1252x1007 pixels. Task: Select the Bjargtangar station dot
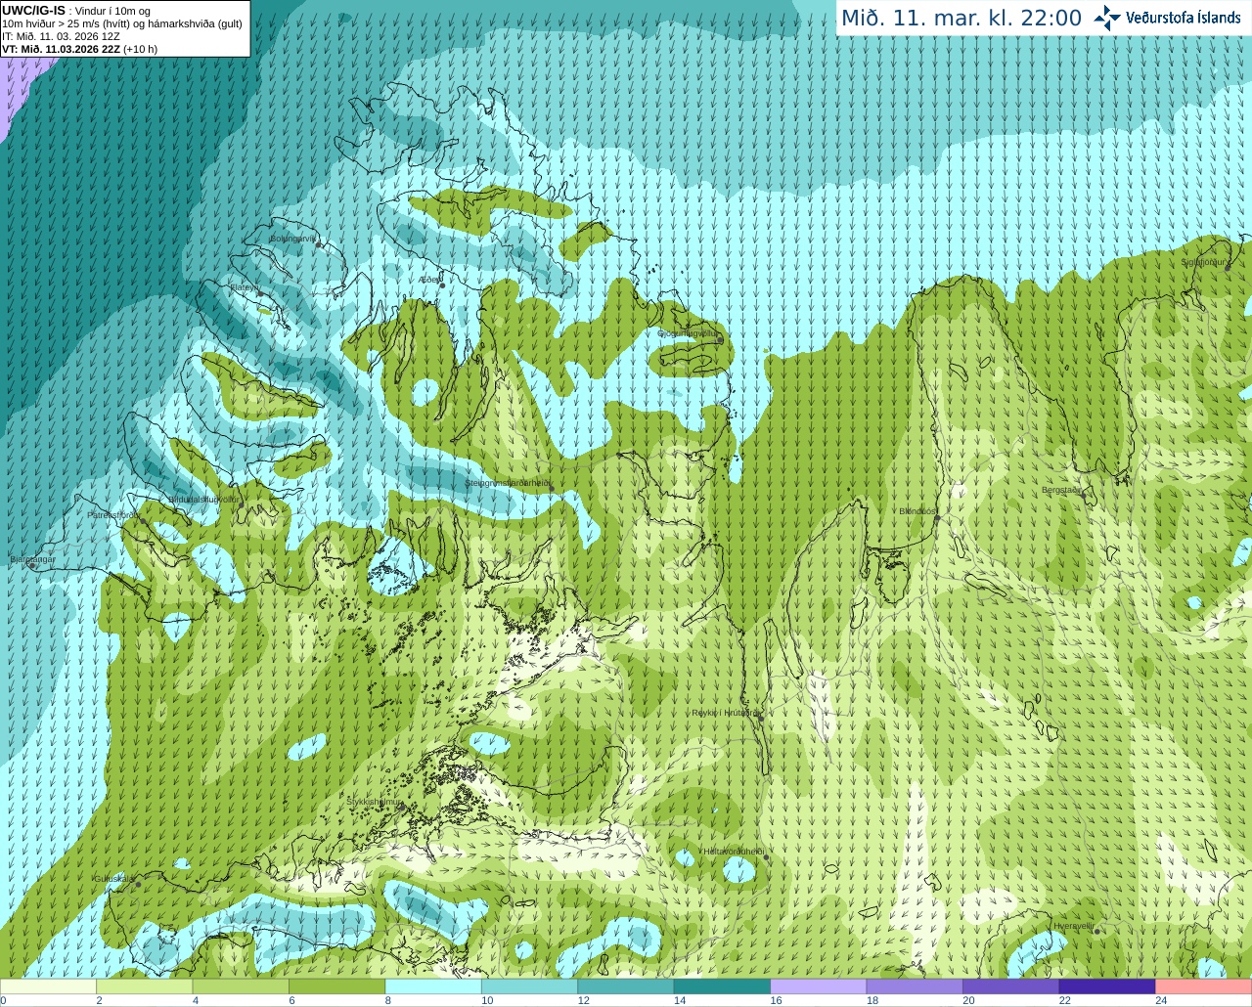(32, 566)
